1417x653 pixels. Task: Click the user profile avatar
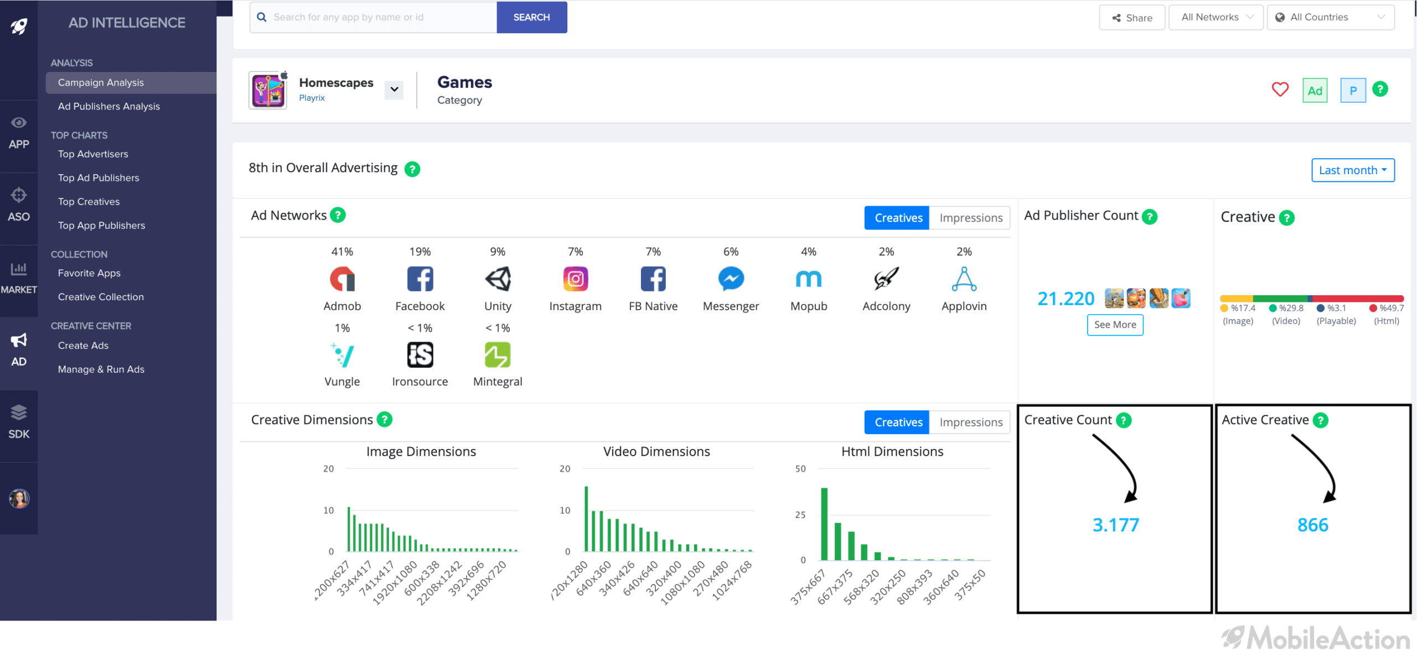19,498
